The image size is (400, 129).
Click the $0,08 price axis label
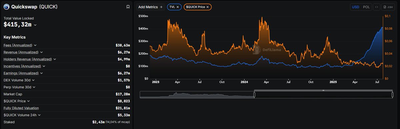tap(388, 29)
